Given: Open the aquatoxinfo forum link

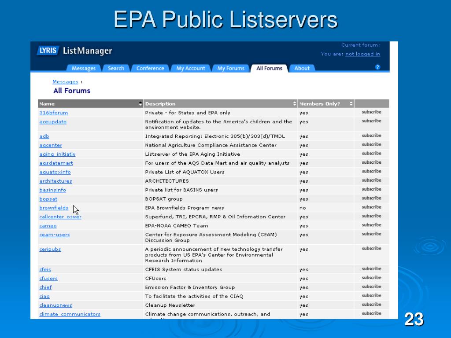Looking at the screenshot, I should [x=55, y=172].
